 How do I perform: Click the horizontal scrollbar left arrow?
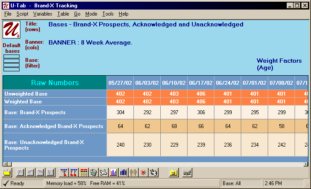coord(5,164)
